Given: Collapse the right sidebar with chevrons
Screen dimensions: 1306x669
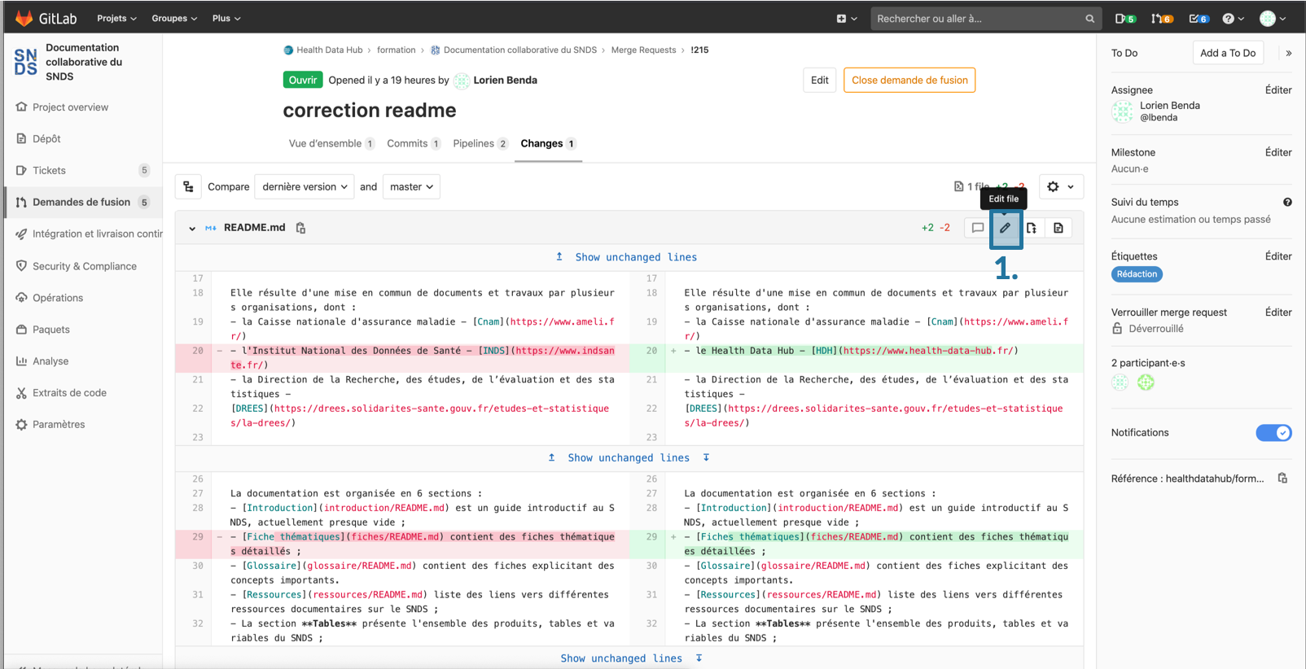Looking at the screenshot, I should (1288, 53).
